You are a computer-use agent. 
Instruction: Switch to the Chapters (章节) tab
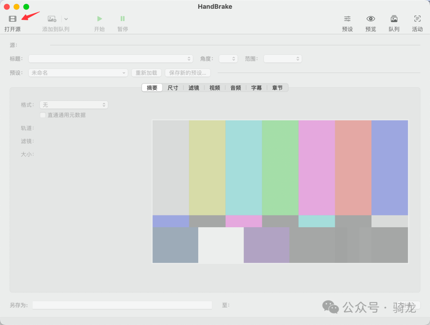(x=277, y=88)
